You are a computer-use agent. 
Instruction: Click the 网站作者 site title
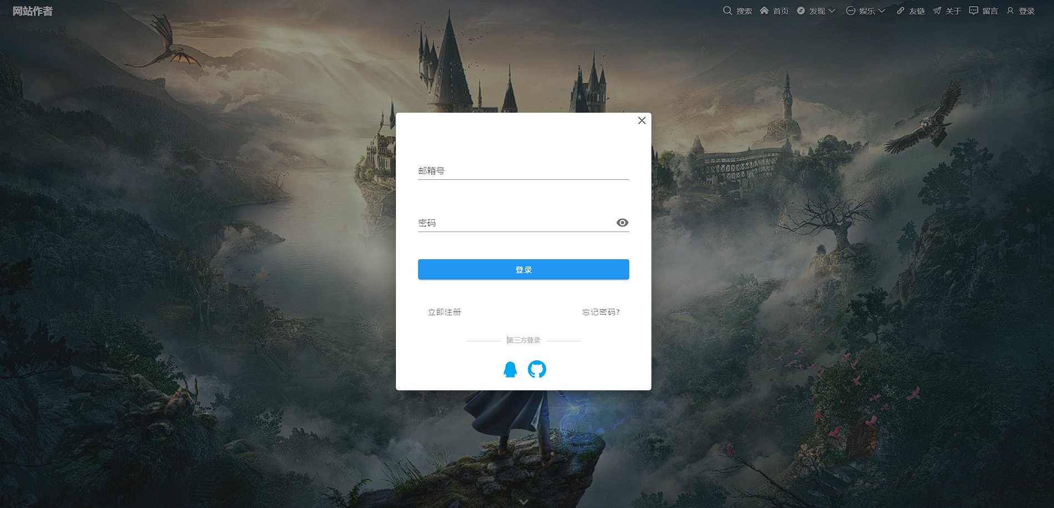pyautogui.click(x=33, y=11)
